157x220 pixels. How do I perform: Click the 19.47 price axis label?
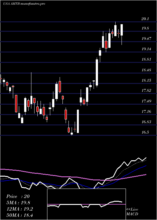click(146, 39)
